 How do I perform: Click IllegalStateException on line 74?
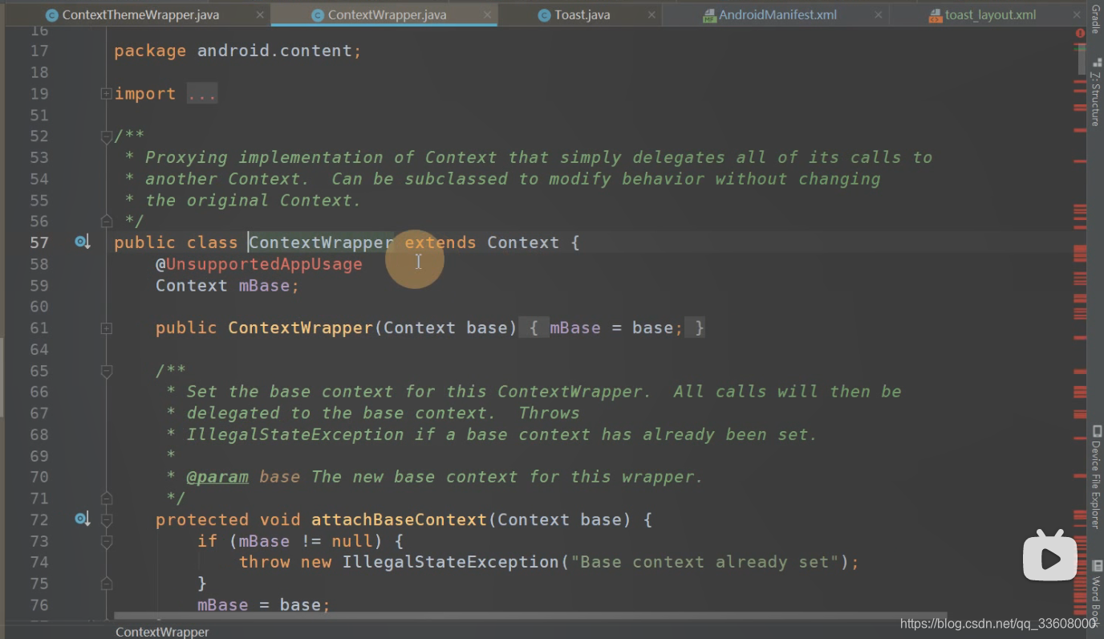450,562
